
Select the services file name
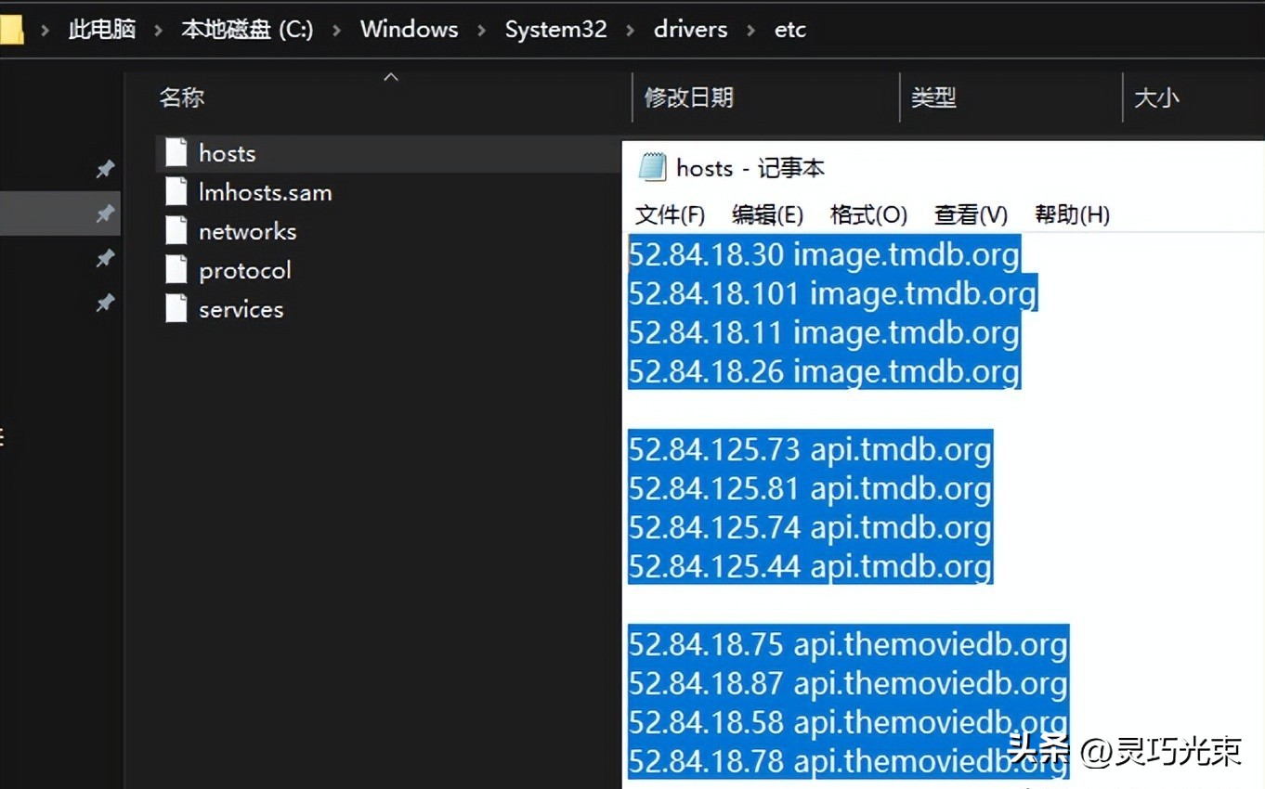pos(241,309)
